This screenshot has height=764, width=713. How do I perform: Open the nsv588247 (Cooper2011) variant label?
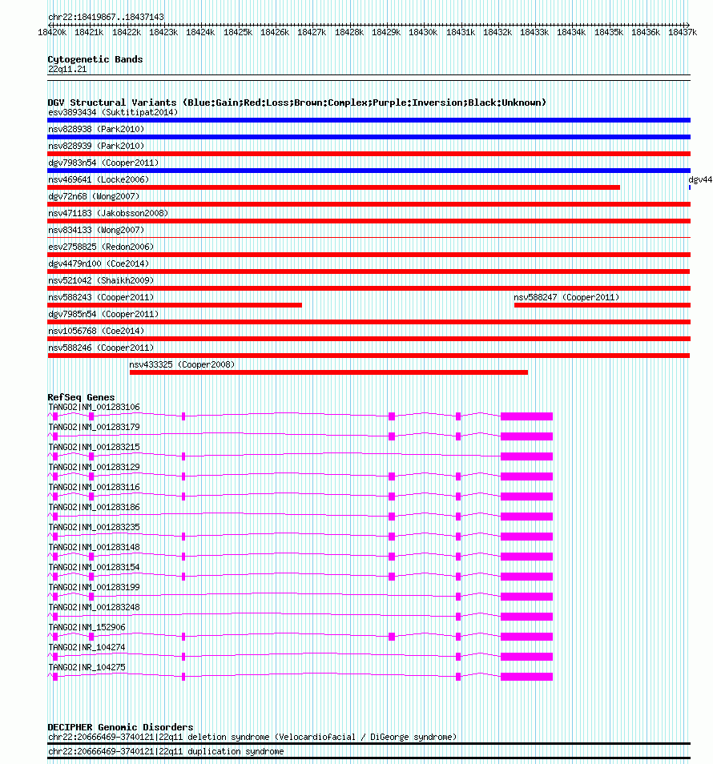pyautogui.click(x=566, y=297)
